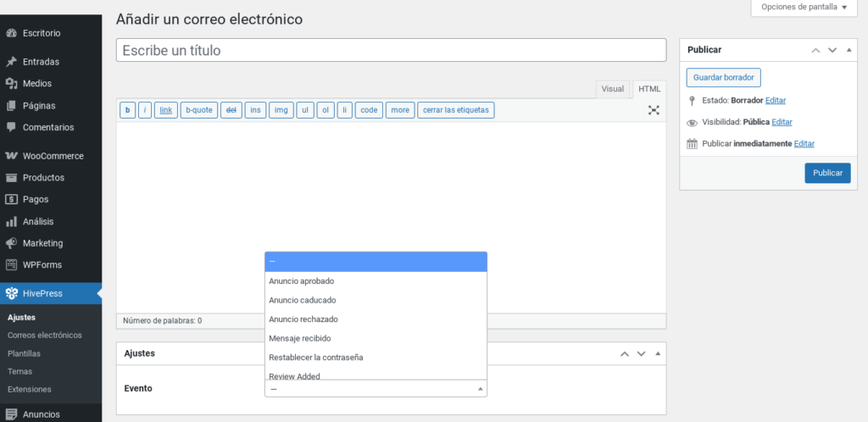Click the Productos box icon
This screenshot has width=868, height=422.
pyautogui.click(x=11, y=178)
